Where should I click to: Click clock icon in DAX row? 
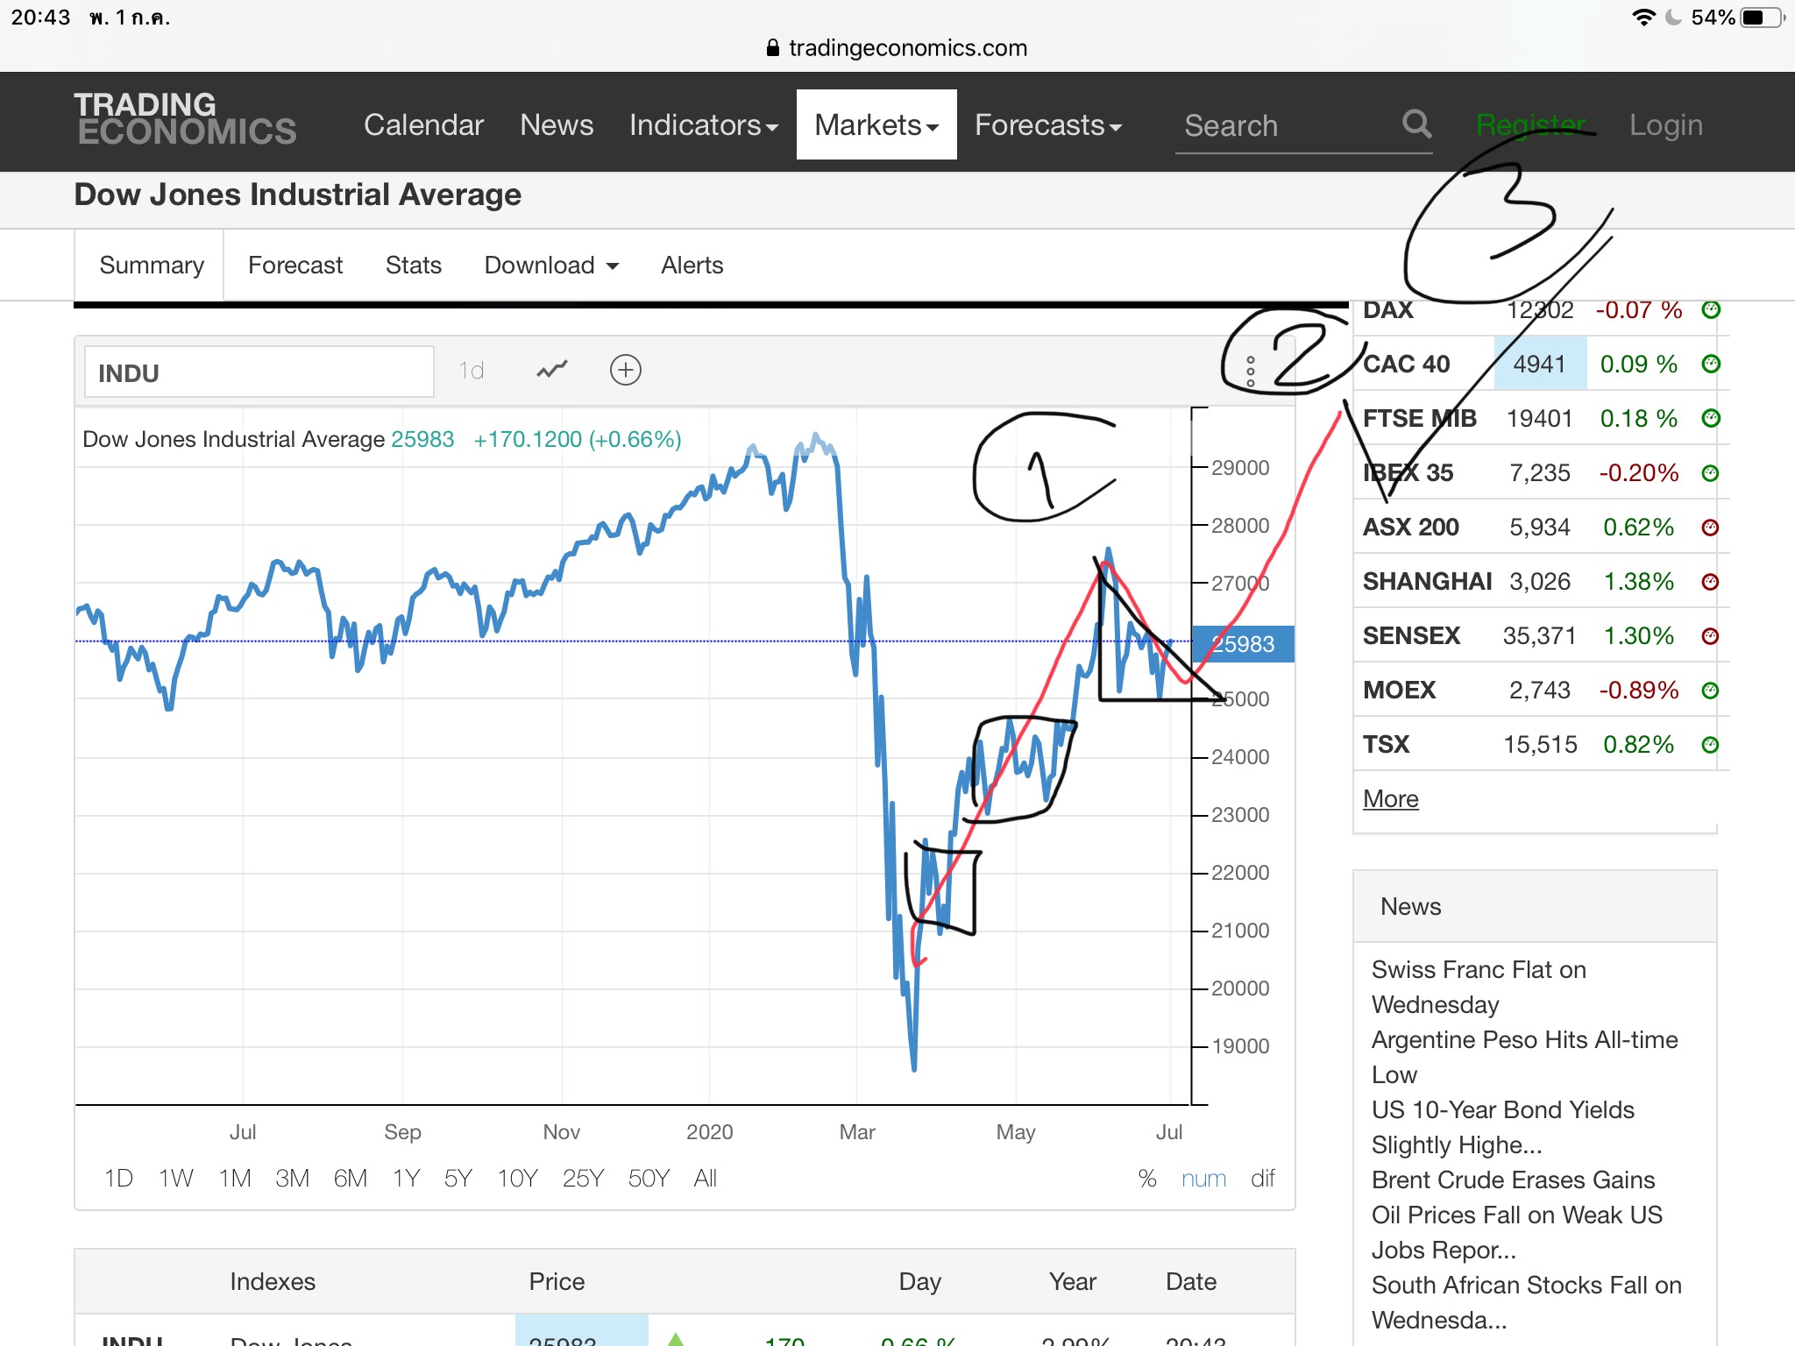(1710, 309)
